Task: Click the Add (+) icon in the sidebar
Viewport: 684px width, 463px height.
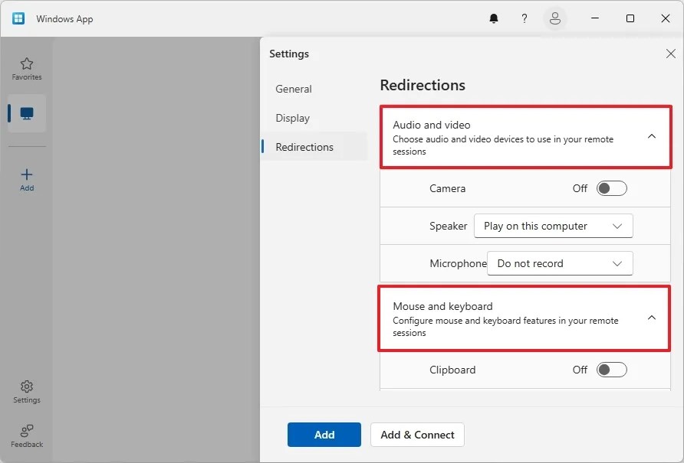Action: click(x=26, y=174)
